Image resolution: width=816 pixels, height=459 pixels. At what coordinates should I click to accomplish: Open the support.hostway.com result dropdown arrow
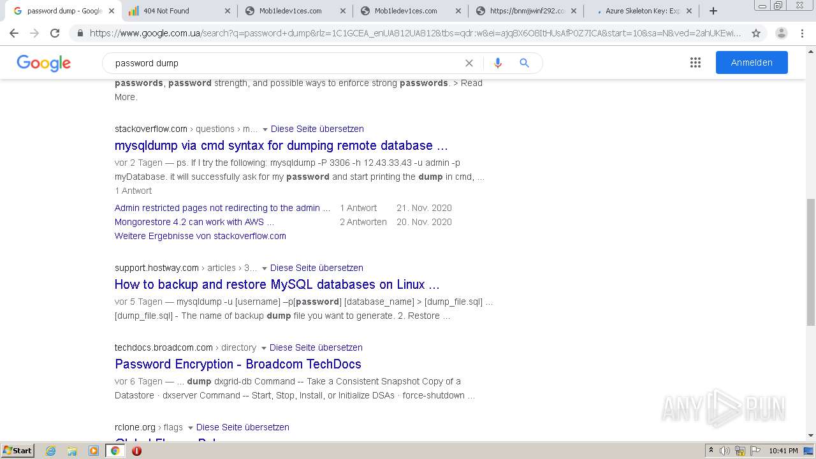(265, 268)
